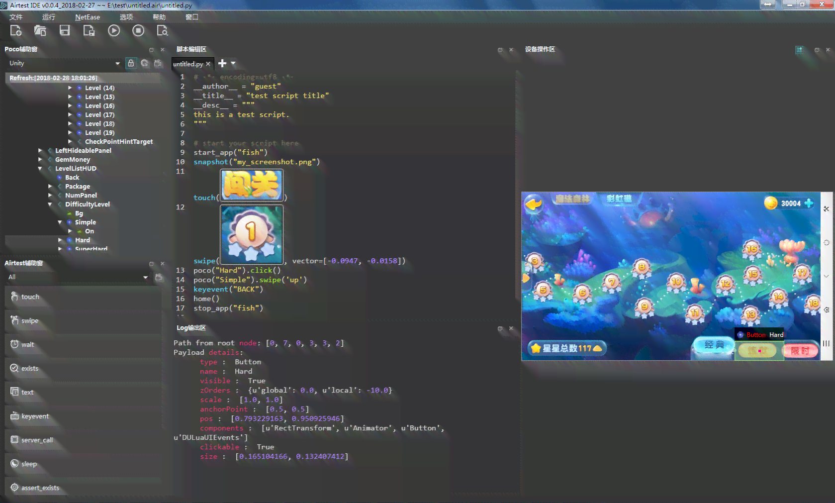Open the report viewer icon
This screenshot has width=835, height=503.
163,31
